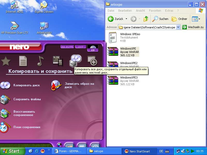Viewport: 207px width, 155px height.
Task: Open the ? help menu
Action: click(x=178, y=11)
